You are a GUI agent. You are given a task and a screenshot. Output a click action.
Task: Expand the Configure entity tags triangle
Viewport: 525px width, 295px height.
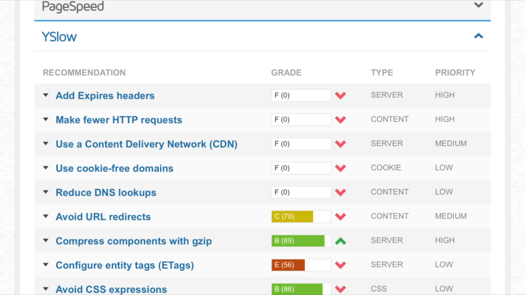[46, 265]
